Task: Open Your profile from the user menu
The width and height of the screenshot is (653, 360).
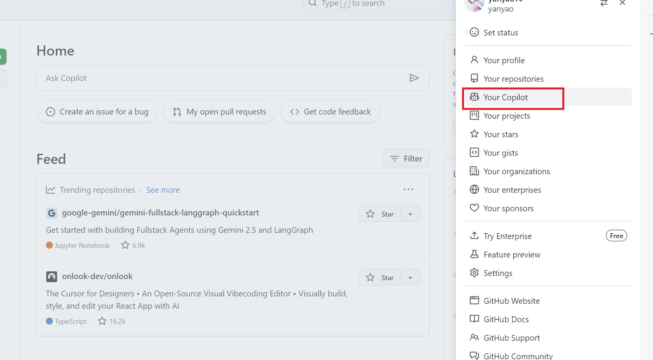Action: [548, 60]
